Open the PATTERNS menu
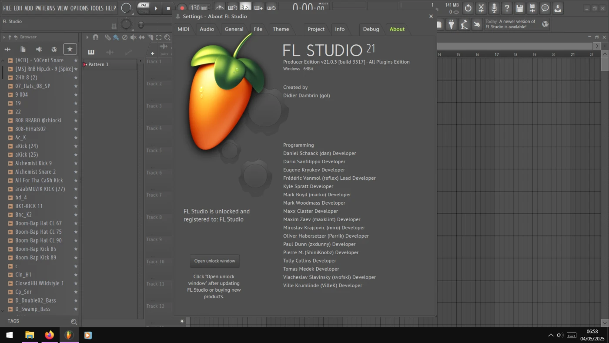 45,8
